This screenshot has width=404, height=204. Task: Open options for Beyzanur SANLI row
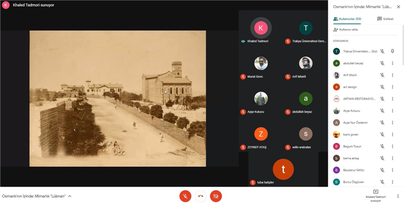[392, 170]
